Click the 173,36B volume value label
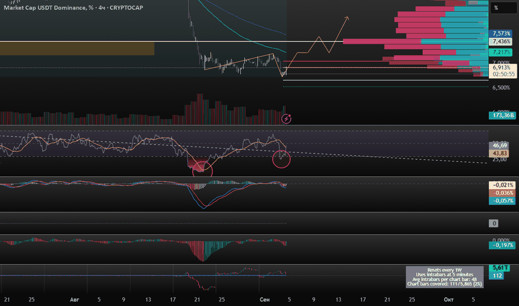The image size is (519, 306). (502, 115)
